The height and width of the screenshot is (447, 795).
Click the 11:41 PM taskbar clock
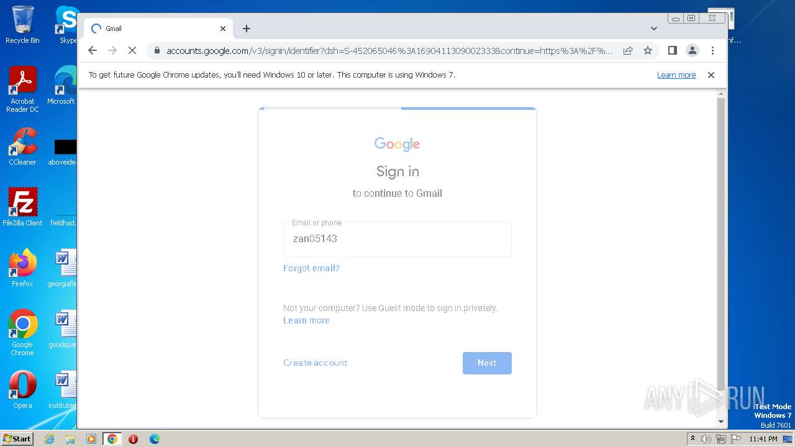[x=763, y=439]
